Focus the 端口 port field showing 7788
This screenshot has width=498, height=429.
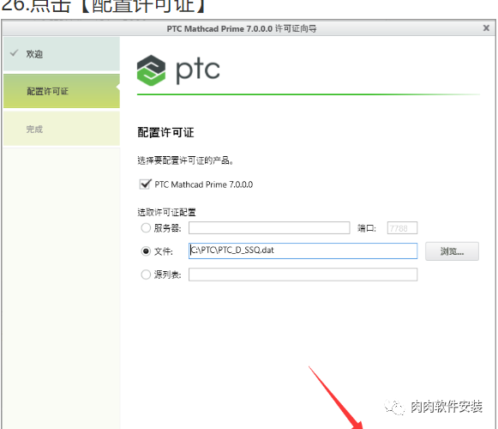pos(402,228)
